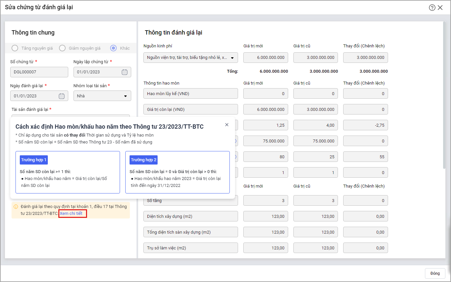
Task: Open calendar for Ngày đánh giá lại
Action: point(61,96)
